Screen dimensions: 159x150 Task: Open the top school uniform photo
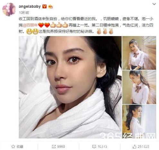(x=139, y=53)
